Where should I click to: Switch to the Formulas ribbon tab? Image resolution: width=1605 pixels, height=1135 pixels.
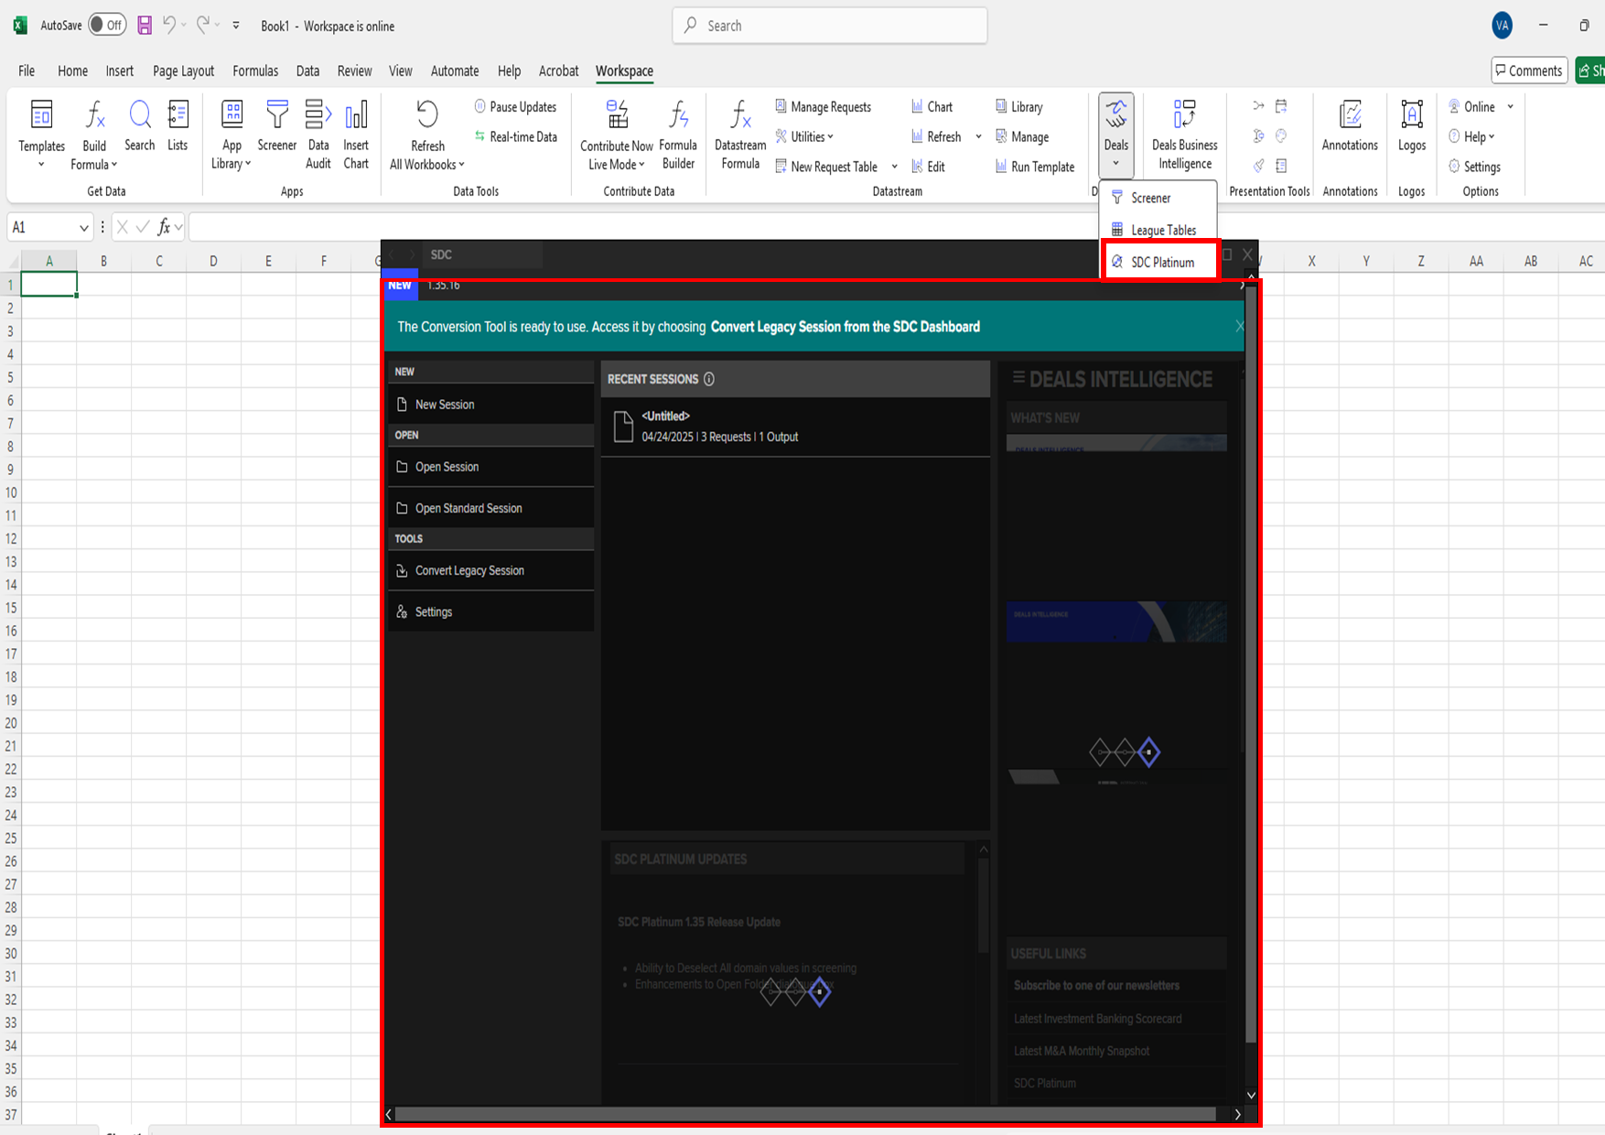(x=254, y=71)
